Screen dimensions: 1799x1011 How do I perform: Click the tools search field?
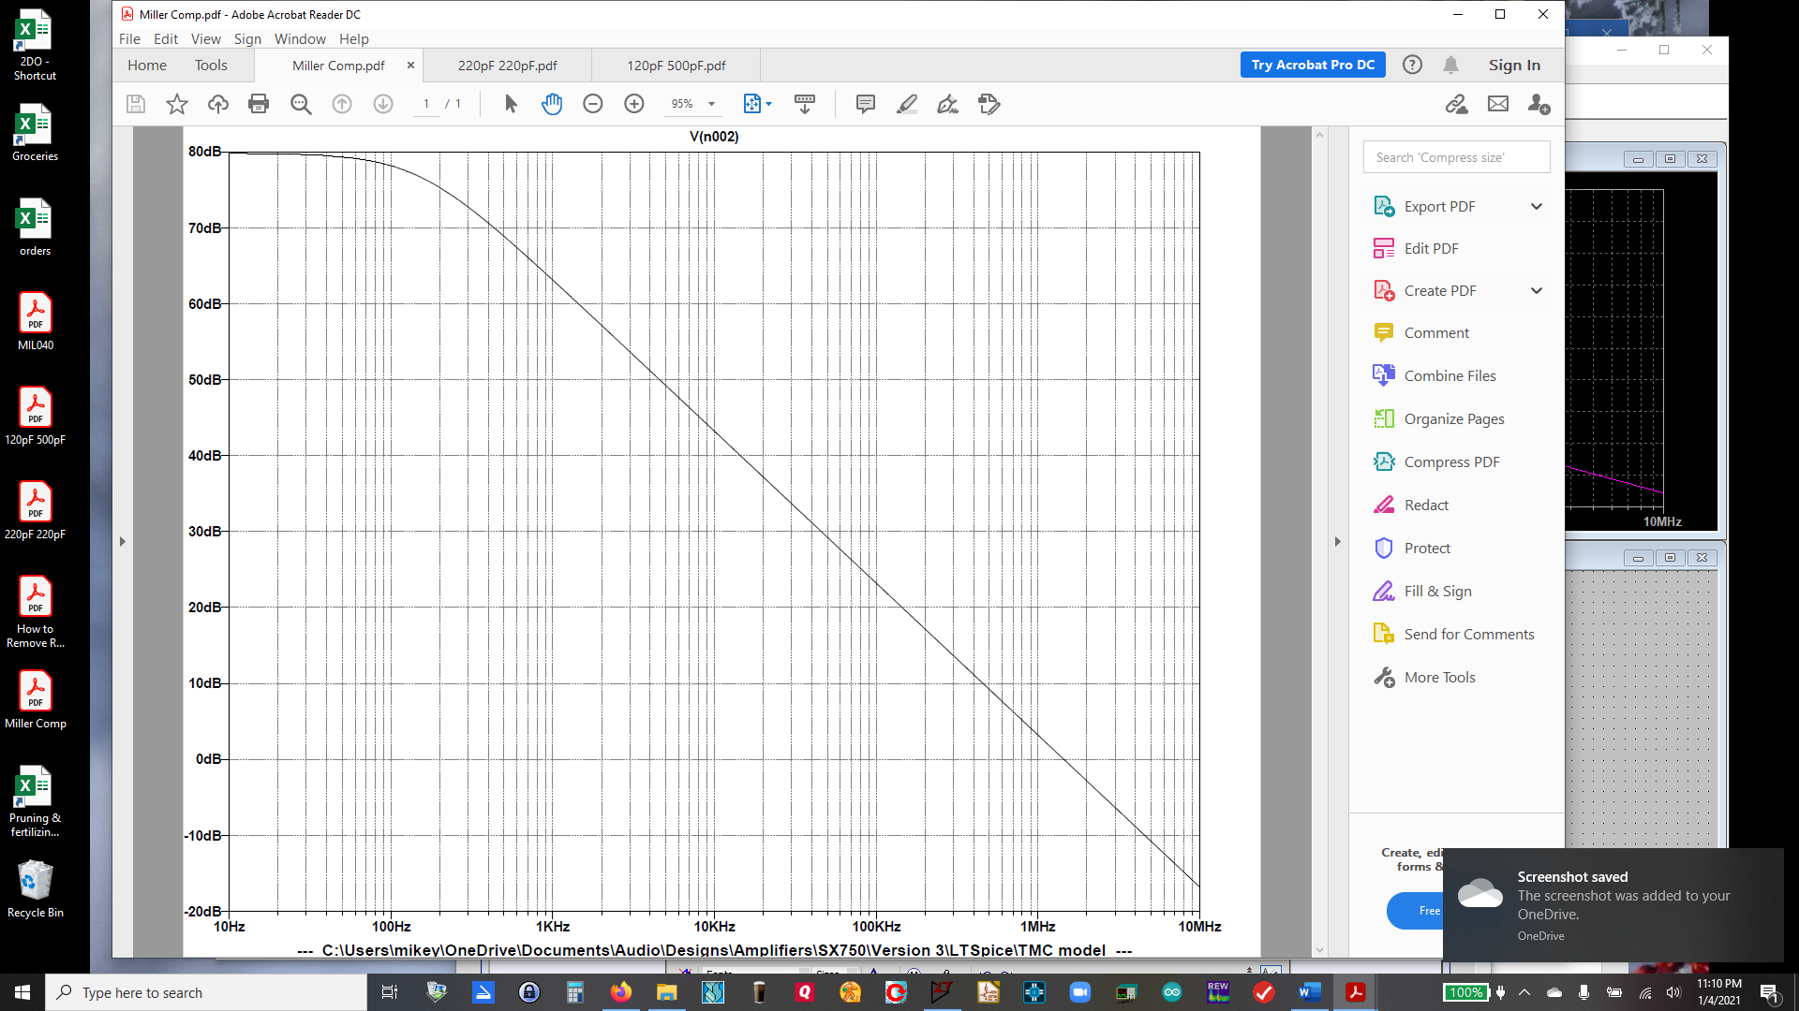tap(1456, 157)
